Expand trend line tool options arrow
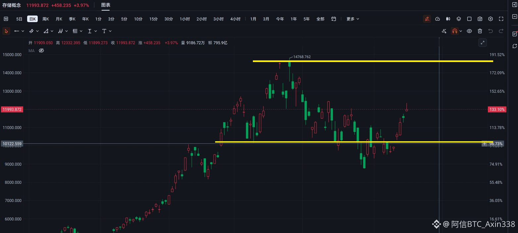518x233 pixels. [x=23, y=31]
